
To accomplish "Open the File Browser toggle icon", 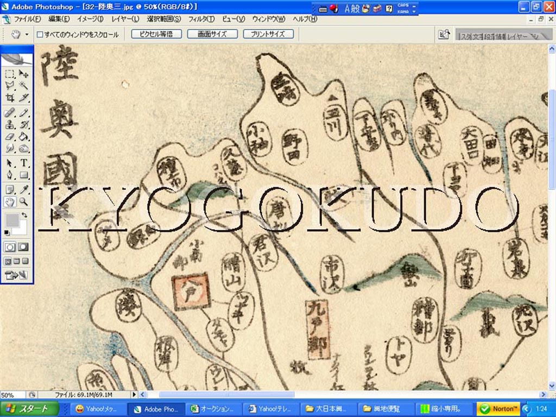I will pyautogui.click(x=444, y=34).
